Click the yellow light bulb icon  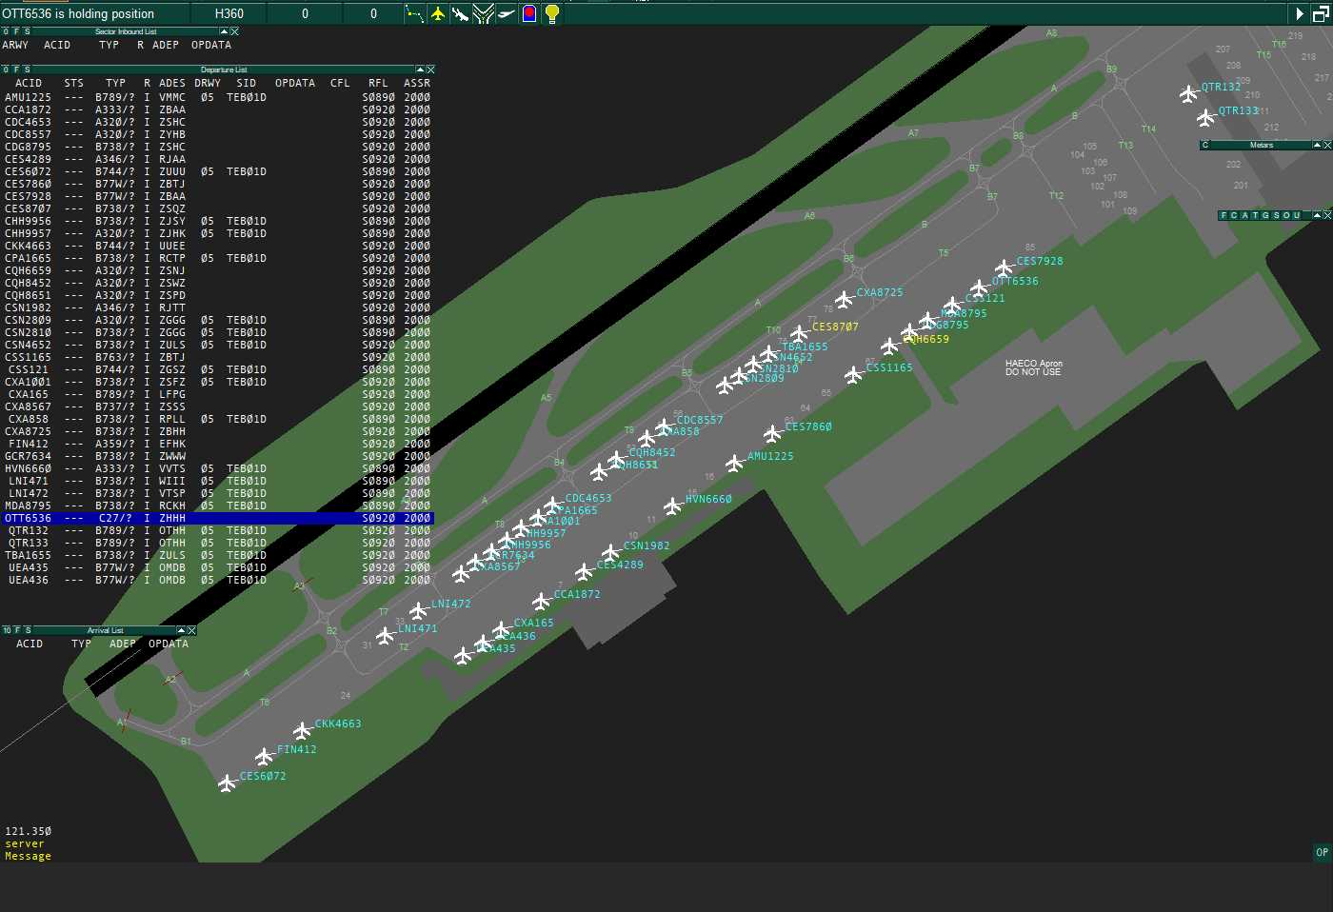551,13
